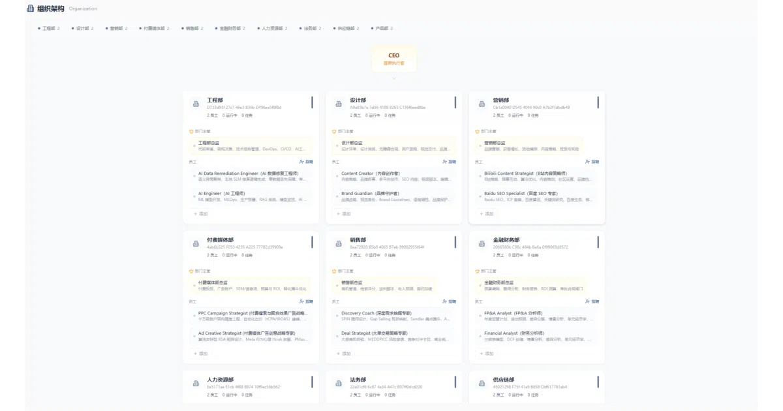Viewport: 783px width, 411px height.
Task: Click 招聘 in the 销售部 card
Action: click(x=450, y=301)
